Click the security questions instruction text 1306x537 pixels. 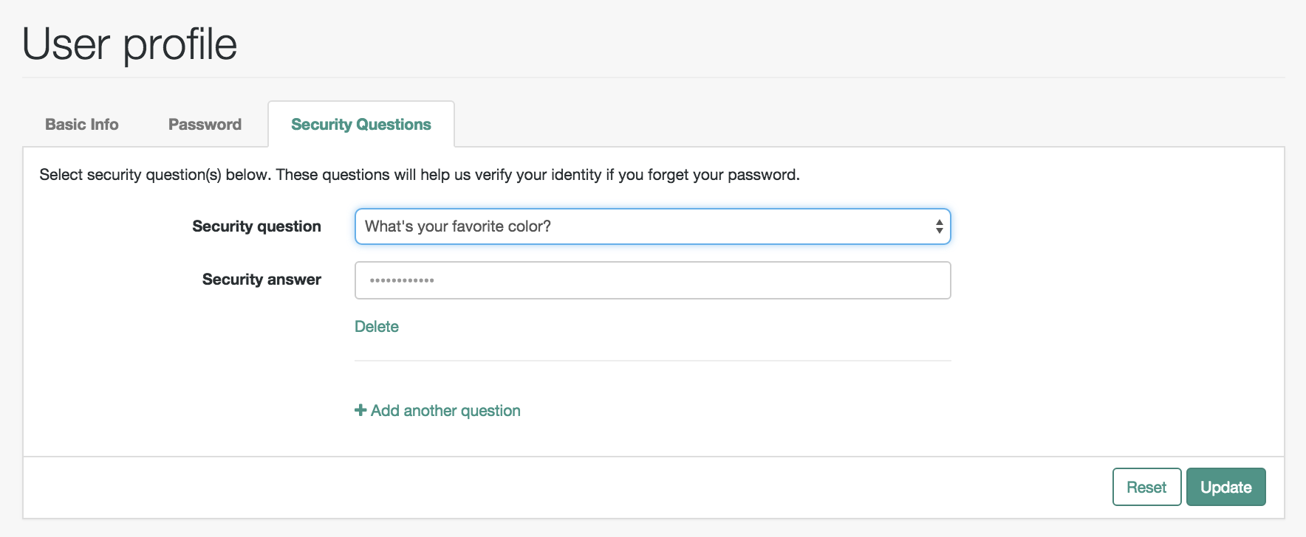pyautogui.click(x=420, y=175)
